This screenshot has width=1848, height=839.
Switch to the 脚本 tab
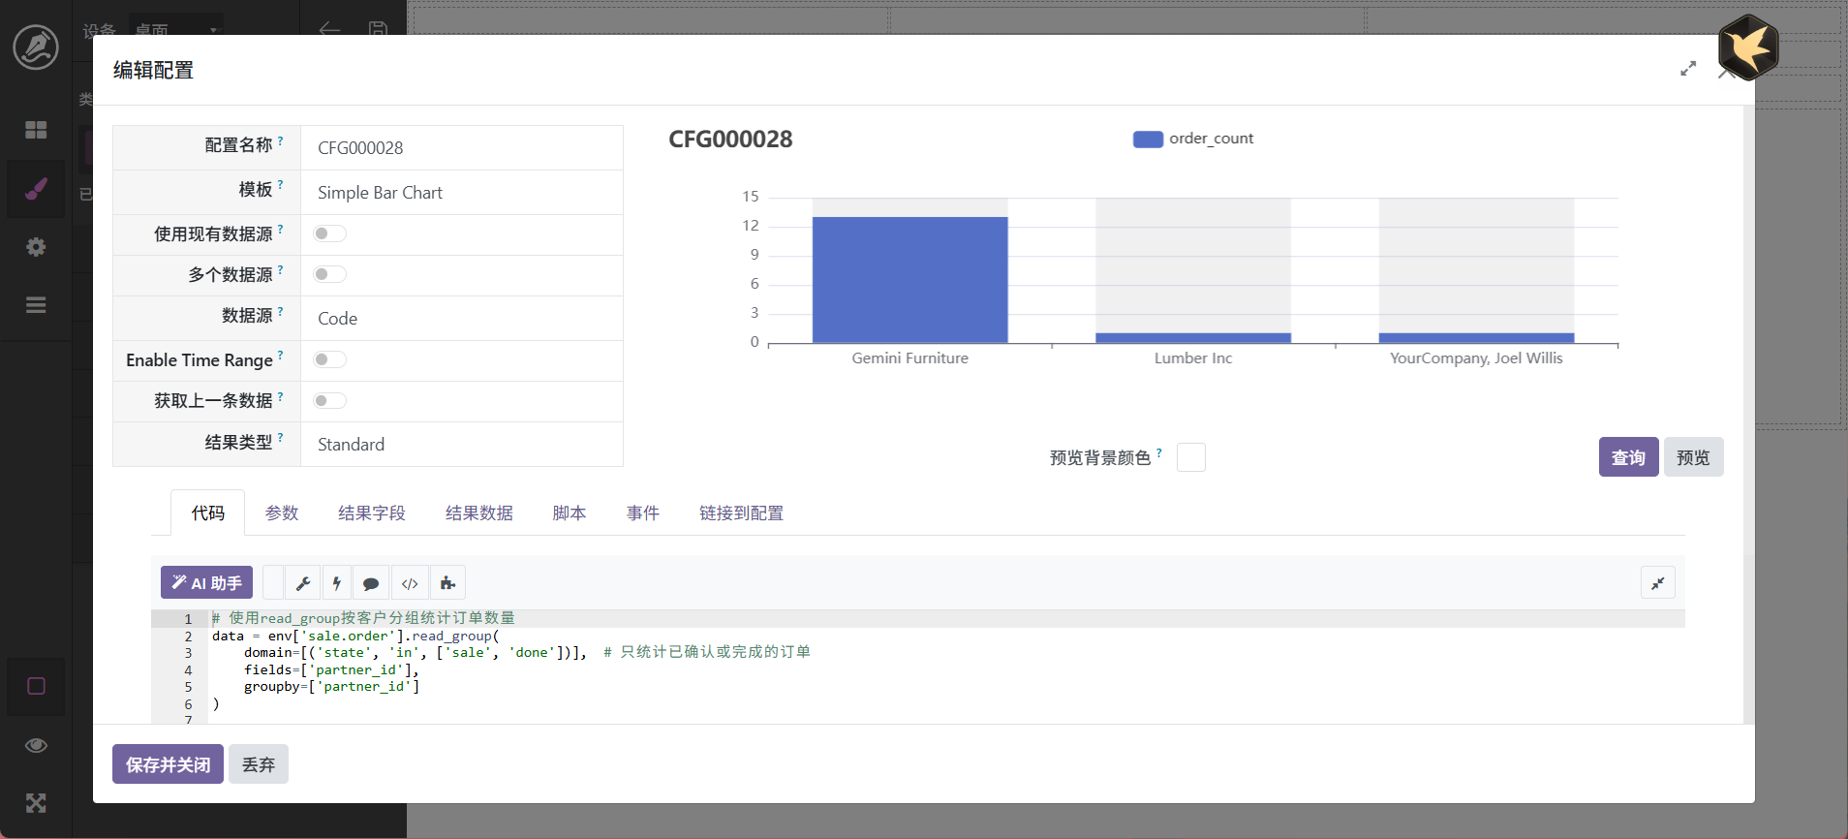tap(569, 513)
